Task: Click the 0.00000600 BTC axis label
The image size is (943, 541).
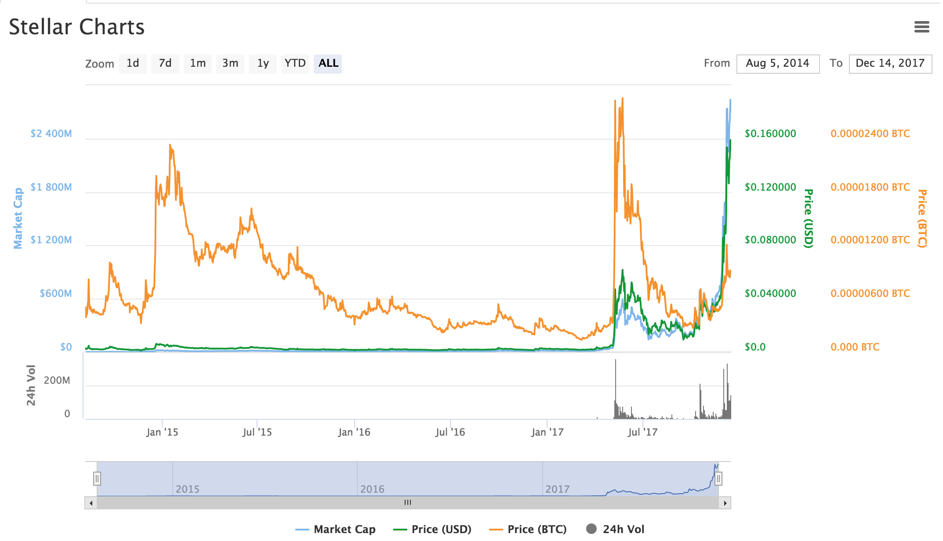Action: [x=870, y=293]
